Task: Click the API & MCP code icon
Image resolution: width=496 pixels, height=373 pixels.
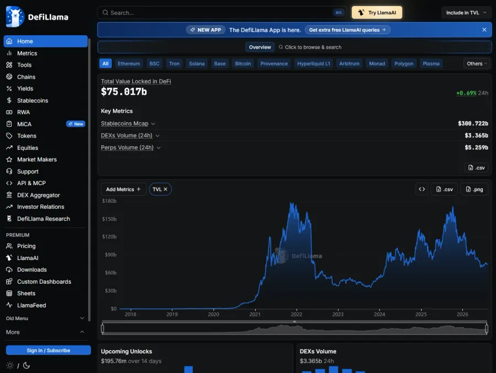Action: tap(9, 183)
